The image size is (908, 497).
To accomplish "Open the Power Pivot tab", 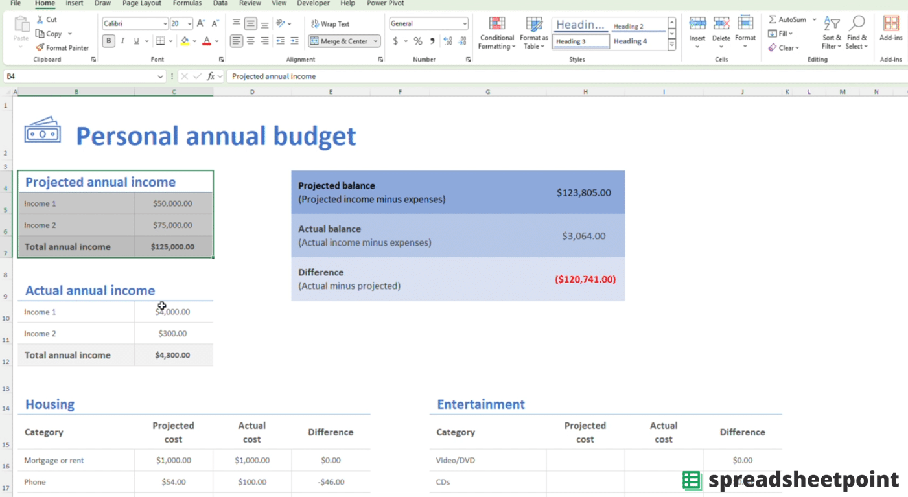I will tap(385, 4).
